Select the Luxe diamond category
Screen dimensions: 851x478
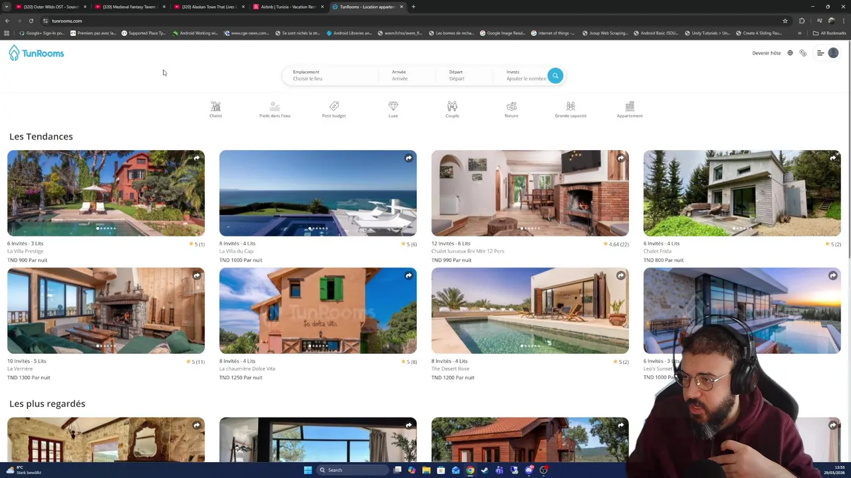click(393, 110)
